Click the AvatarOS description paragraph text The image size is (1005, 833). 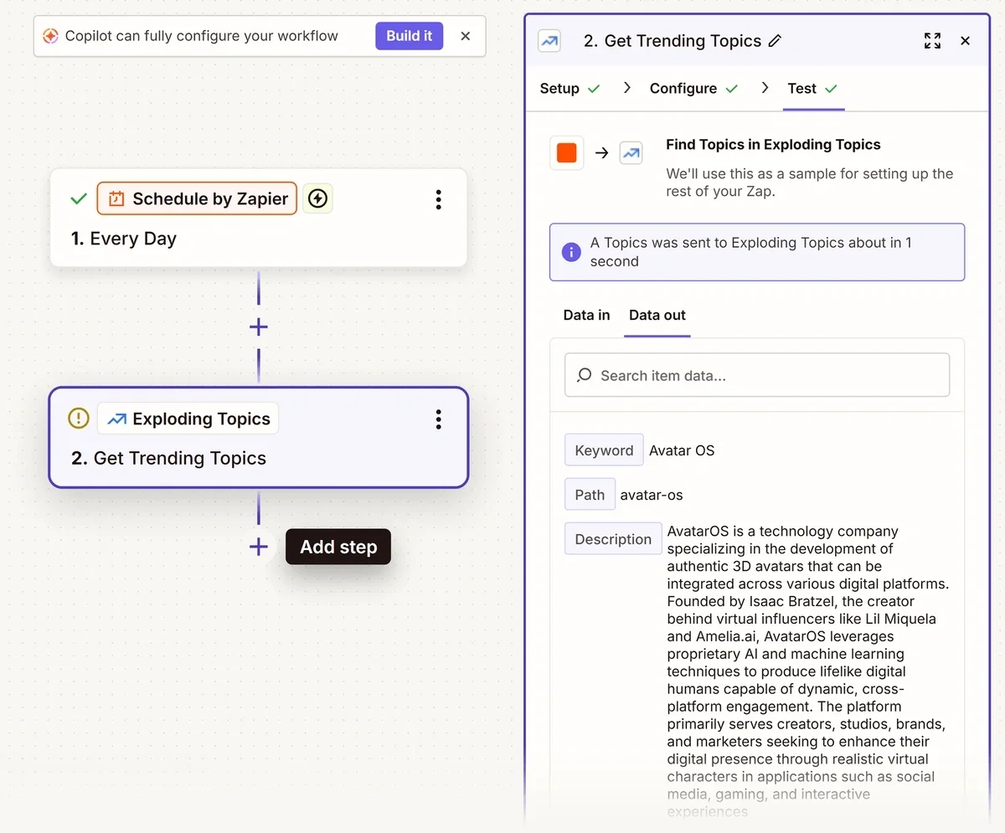pyautogui.click(x=808, y=671)
